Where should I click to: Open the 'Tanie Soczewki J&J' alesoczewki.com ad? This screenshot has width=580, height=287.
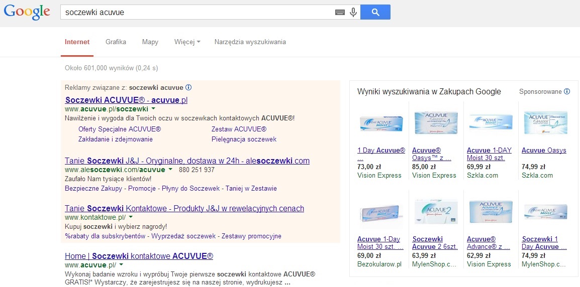pos(187,161)
